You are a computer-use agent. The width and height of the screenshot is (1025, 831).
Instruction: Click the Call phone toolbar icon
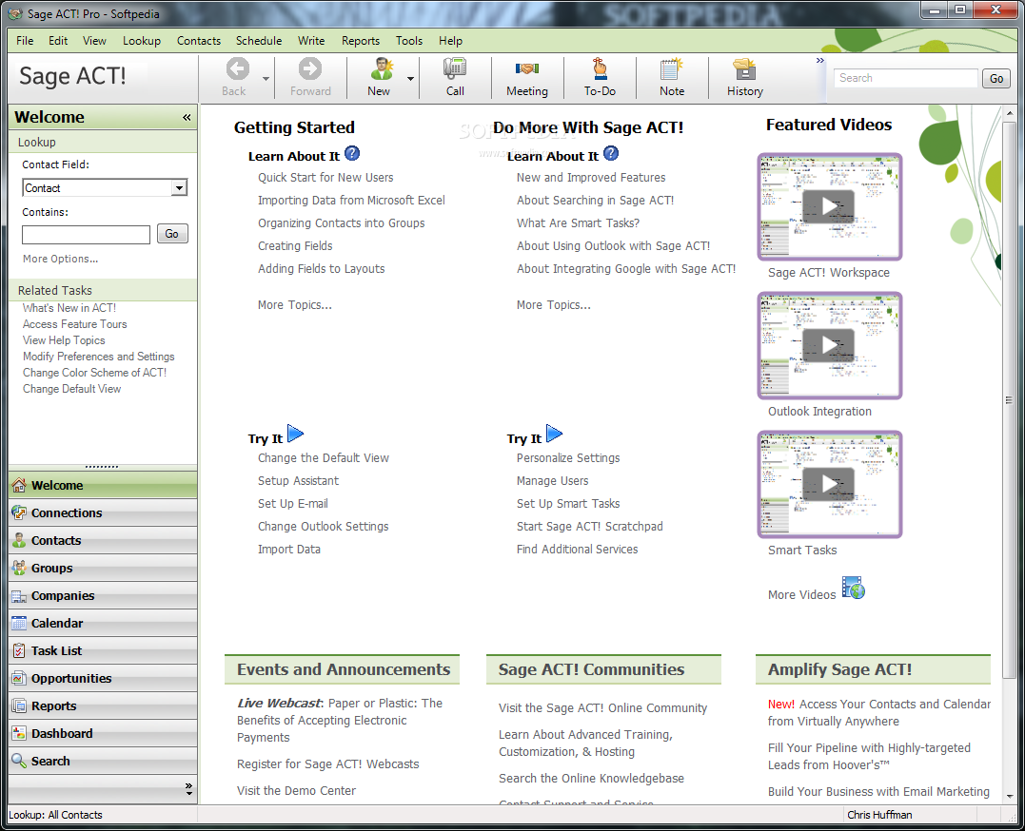(455, 68)
